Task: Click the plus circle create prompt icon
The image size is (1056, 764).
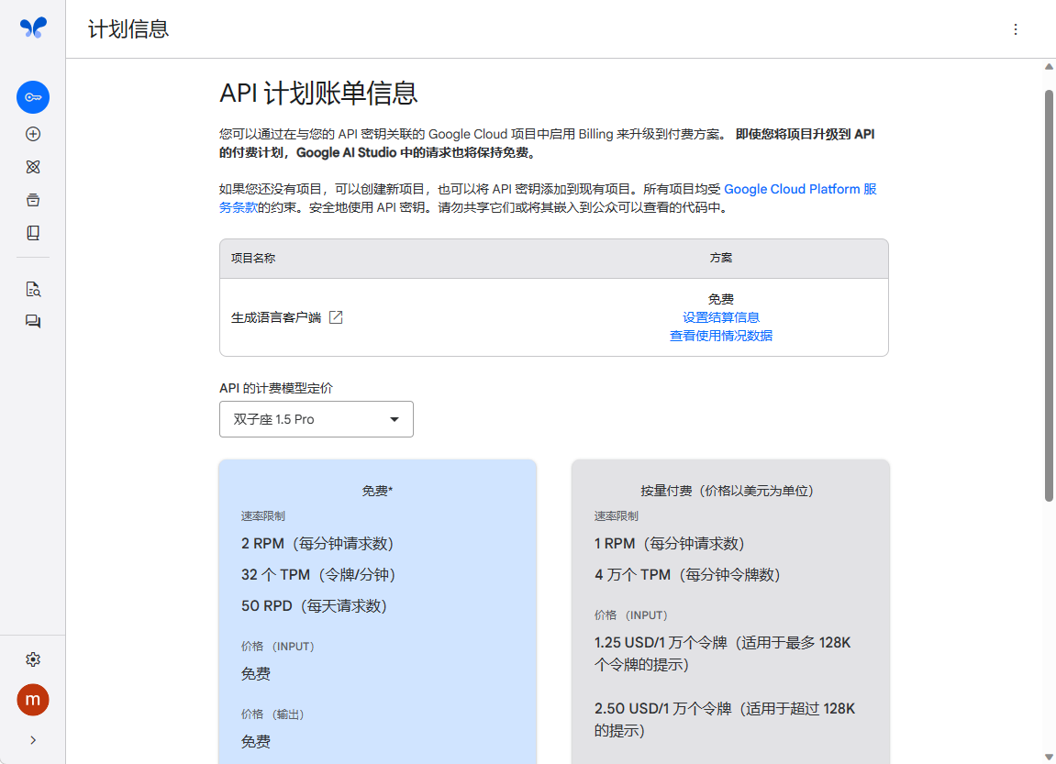Action: (33, 134)
